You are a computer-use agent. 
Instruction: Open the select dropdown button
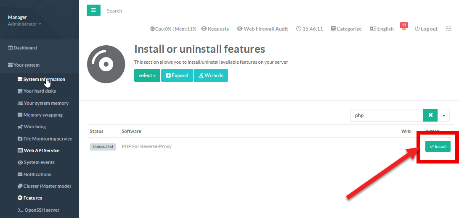147,75
